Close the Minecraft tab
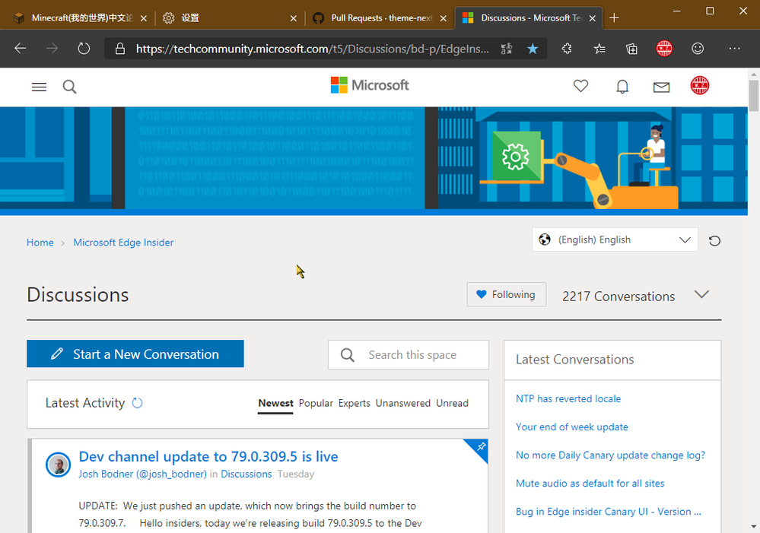The width and height of the screenshot is (760, 533). tap(144, 18)
